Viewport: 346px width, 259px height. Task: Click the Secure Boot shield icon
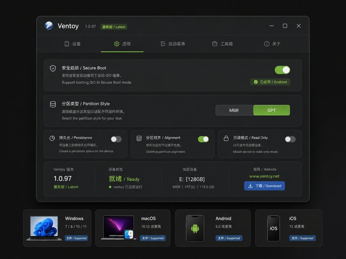[x=53, y=69]
